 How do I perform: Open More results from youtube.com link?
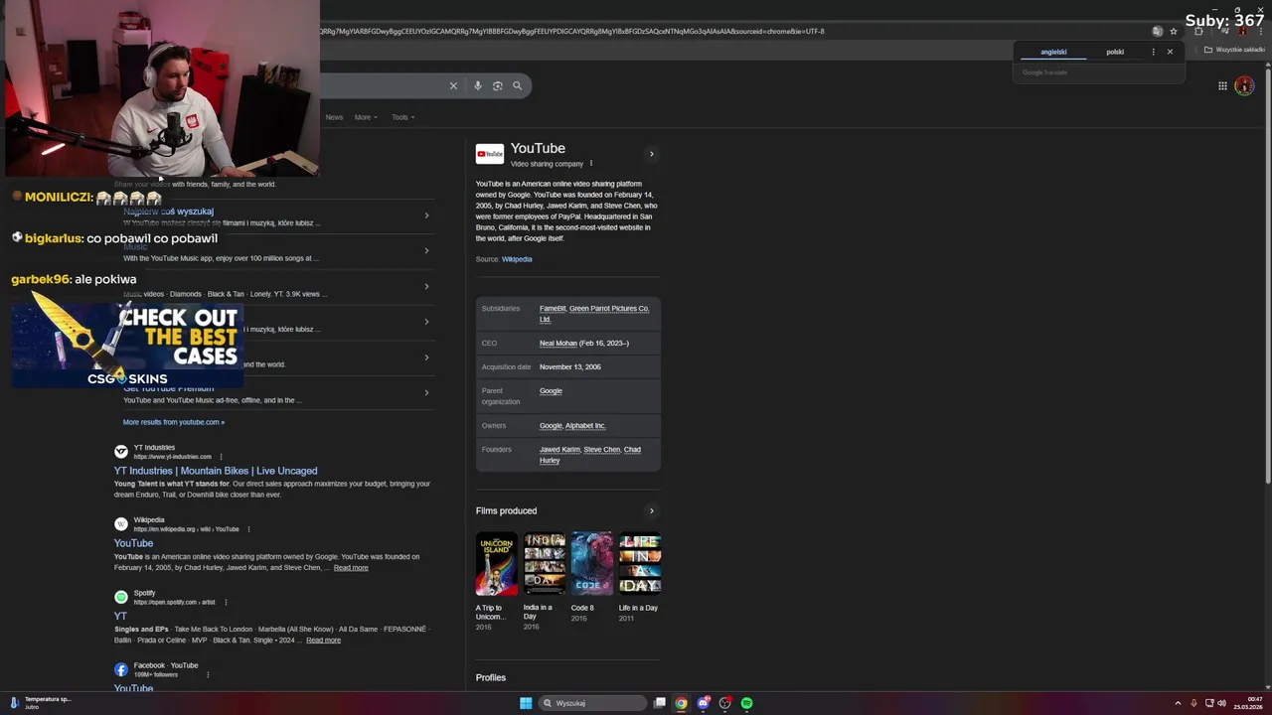coord(174,422)
